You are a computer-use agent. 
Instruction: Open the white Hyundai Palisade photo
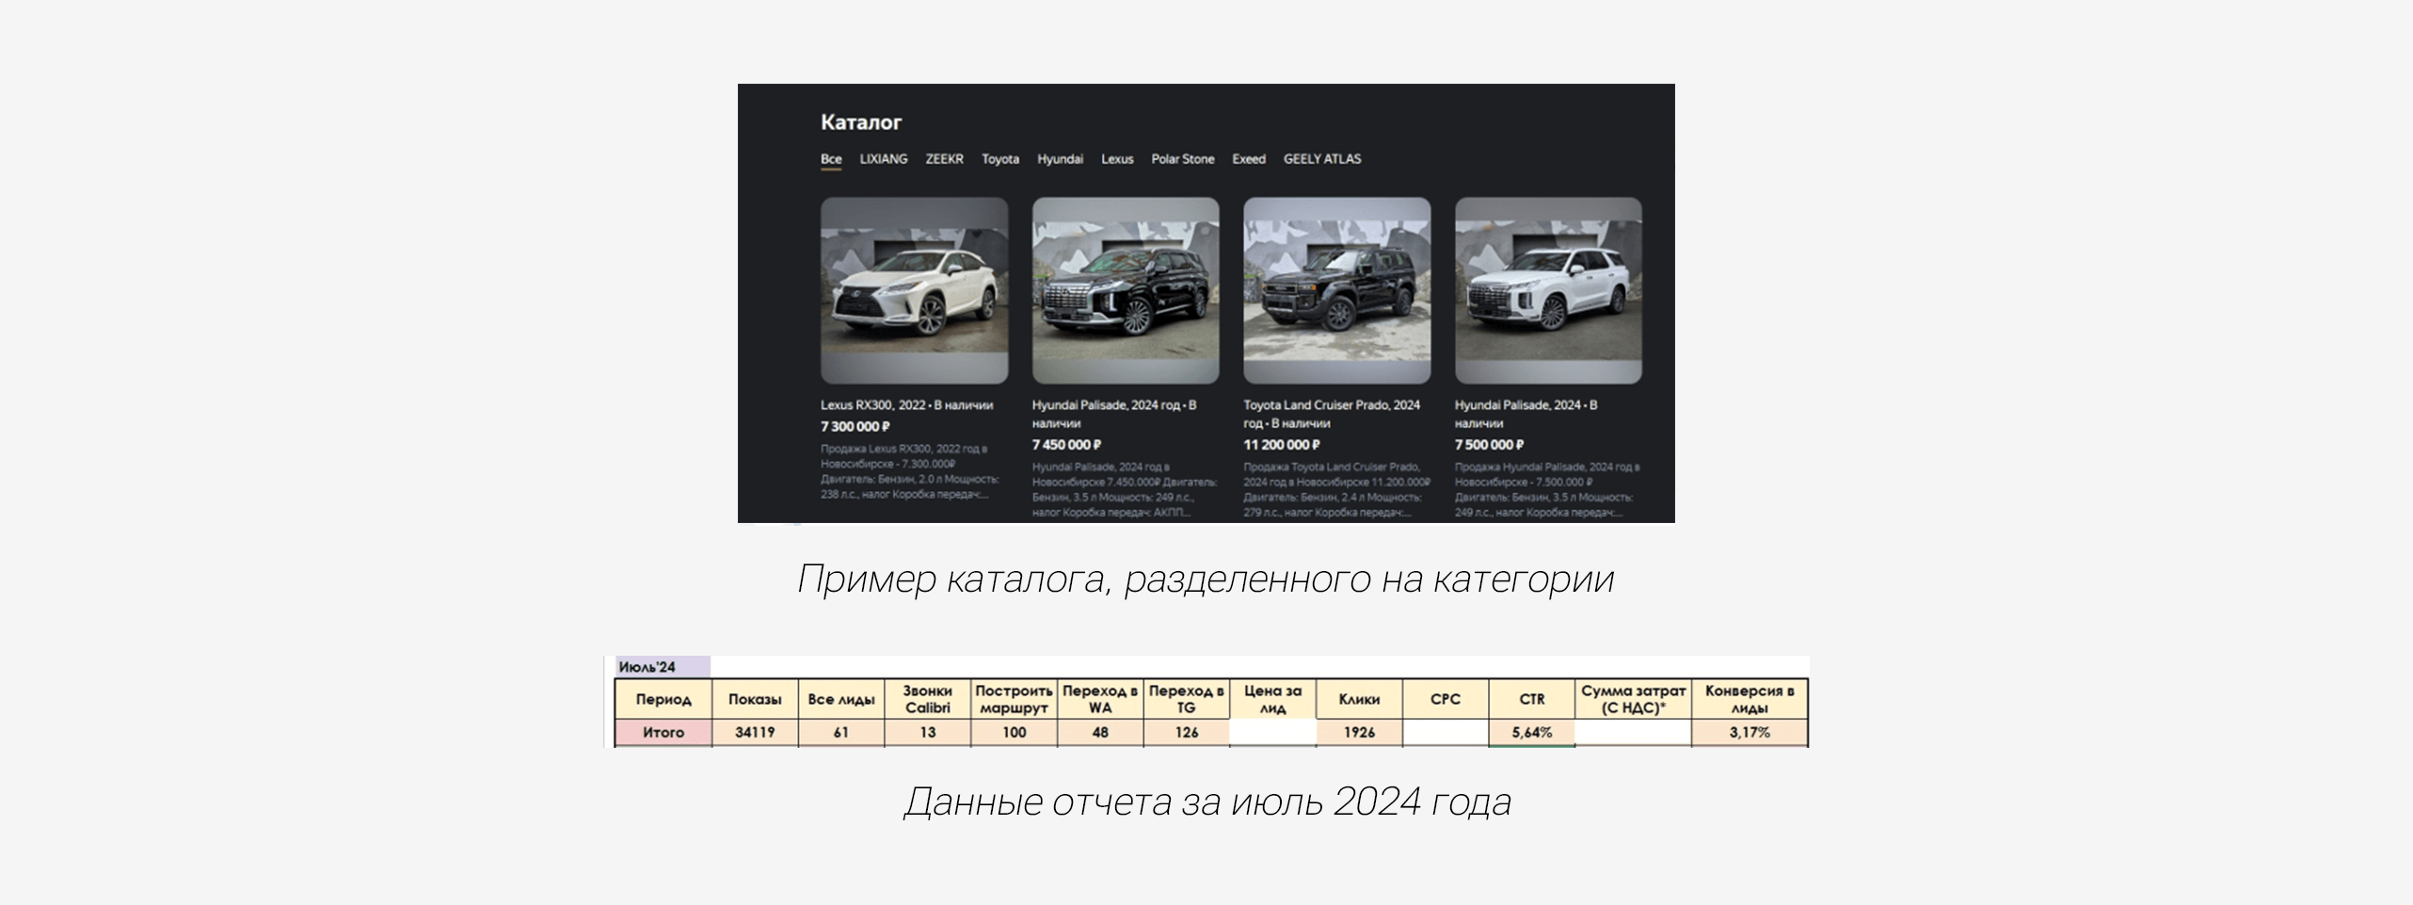tap(1548, 290)
